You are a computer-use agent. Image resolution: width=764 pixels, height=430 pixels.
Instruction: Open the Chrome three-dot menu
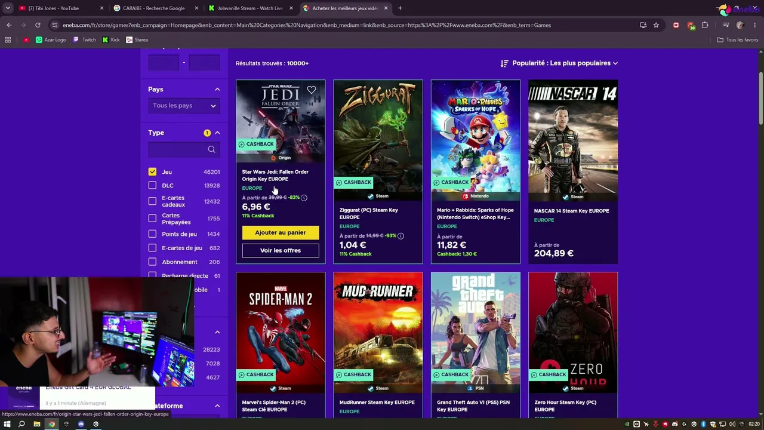754,25
